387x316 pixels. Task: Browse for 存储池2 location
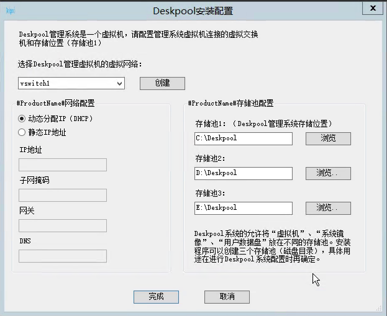point(328,173)
